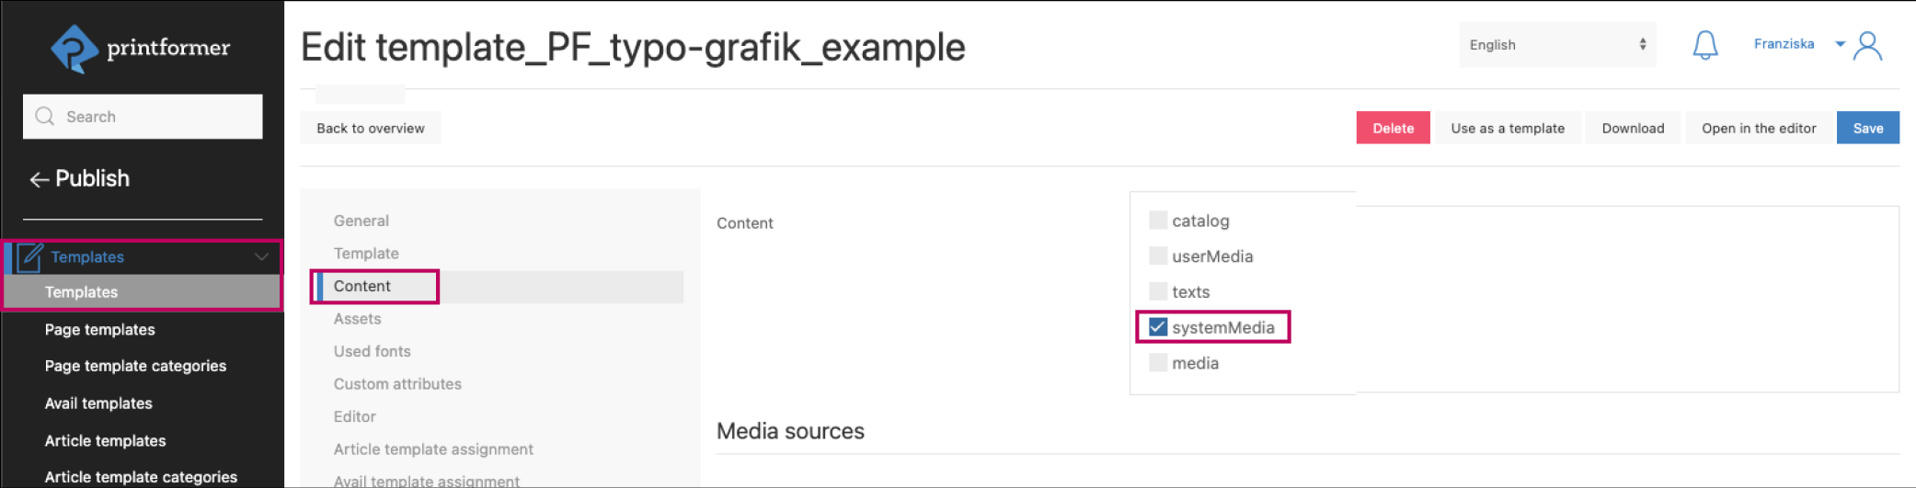Click the Templates pencil edit icon
The width and height of the screenshot is (1916, 488).
30,257
